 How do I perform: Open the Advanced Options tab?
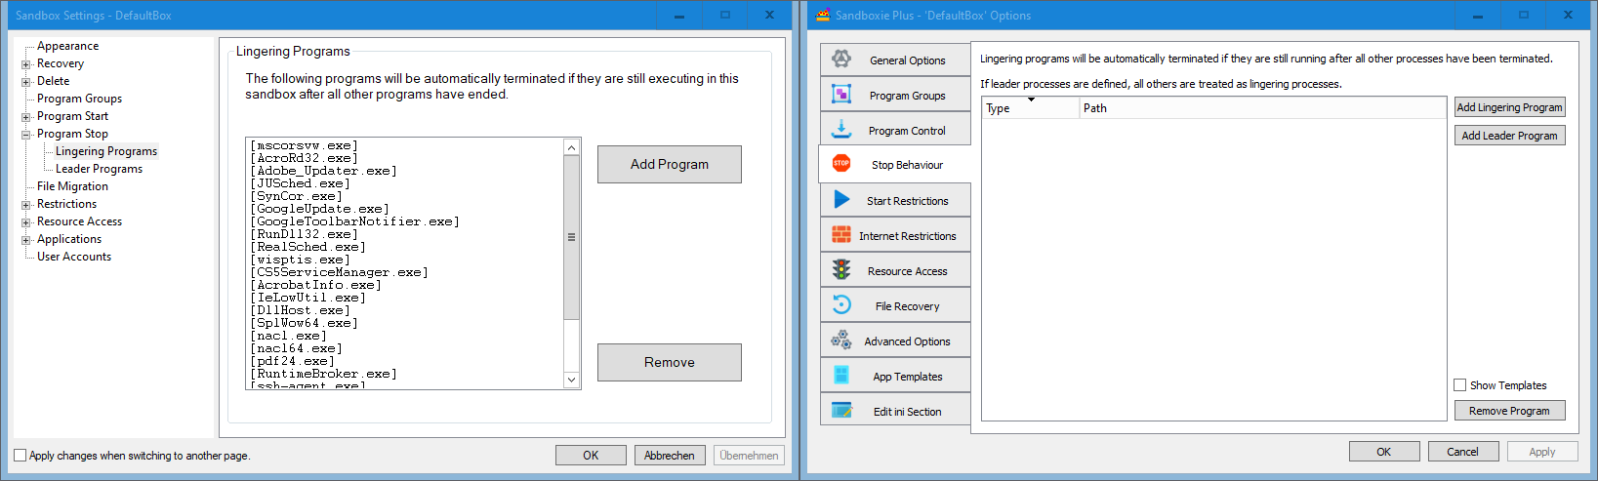point(906,341)
